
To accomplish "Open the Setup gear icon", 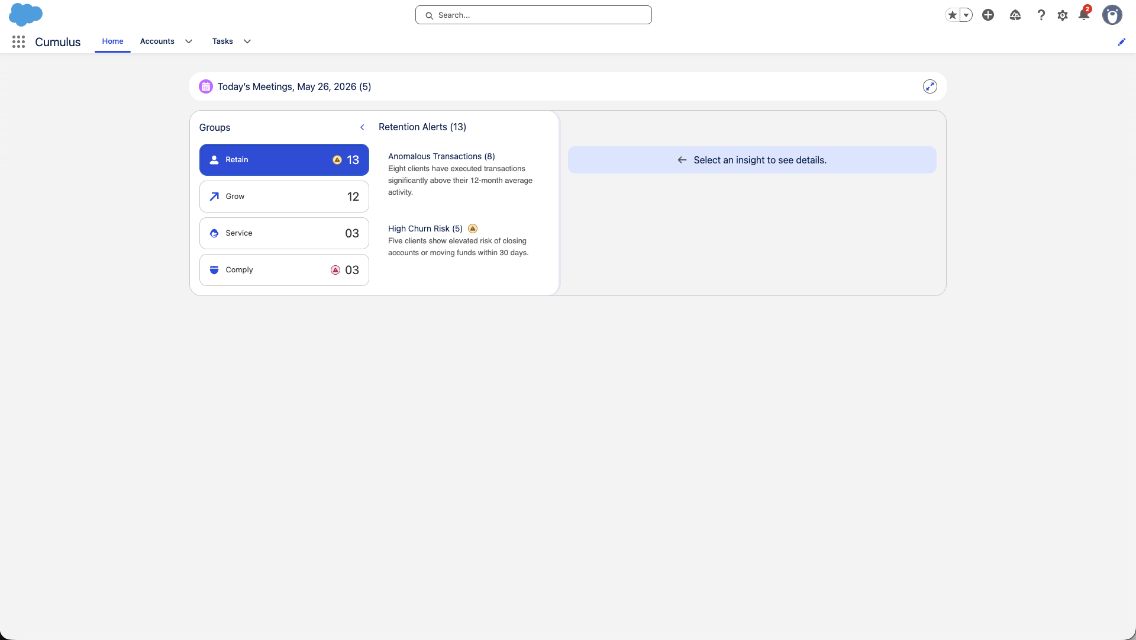I will click(1063, 15).
